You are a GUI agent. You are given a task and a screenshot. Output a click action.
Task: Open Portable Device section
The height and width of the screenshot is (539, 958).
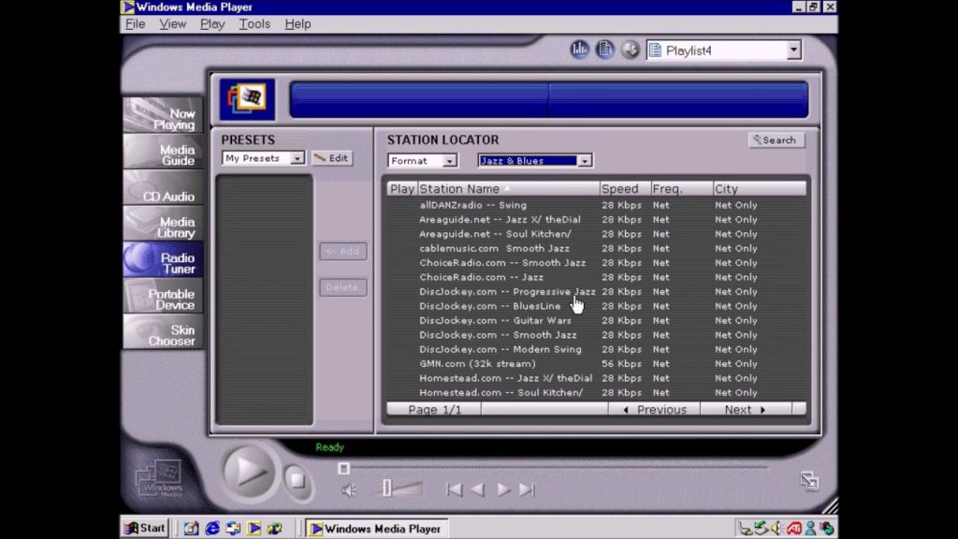[x=163, y=297]
